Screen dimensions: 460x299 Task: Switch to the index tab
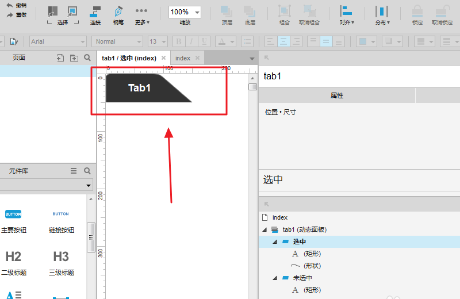pyautogui.click(x=183, y=58)
